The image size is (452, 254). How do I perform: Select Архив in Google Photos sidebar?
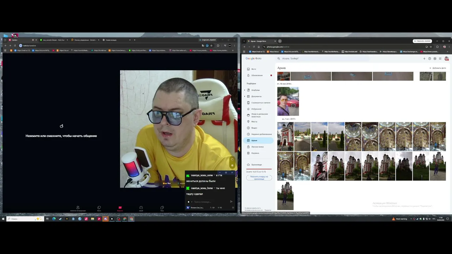click(x=258, y=140)
